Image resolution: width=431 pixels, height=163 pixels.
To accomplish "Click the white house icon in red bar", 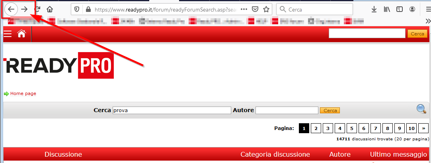I will tap(21, 34).
